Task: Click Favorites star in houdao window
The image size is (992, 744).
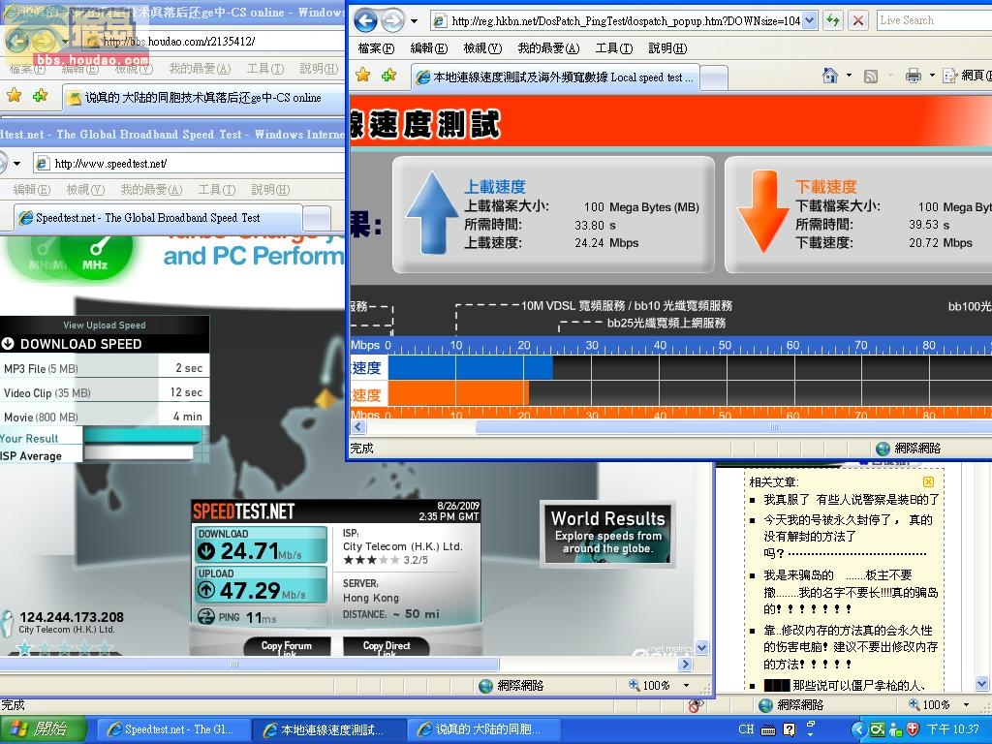Action: click(x=14, y=96)
